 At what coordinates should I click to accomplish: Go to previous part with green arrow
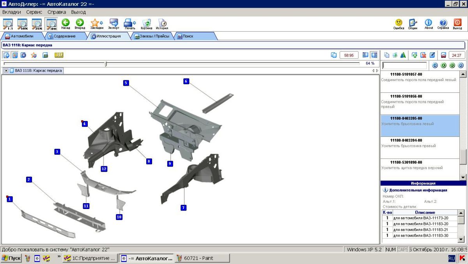click(x=443, y=66)
